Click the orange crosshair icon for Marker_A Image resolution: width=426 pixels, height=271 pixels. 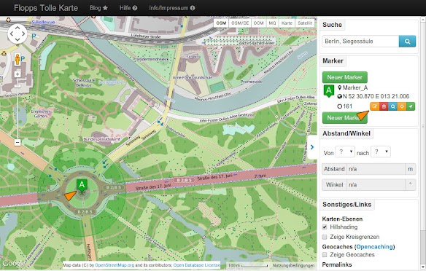click(401, 106)
